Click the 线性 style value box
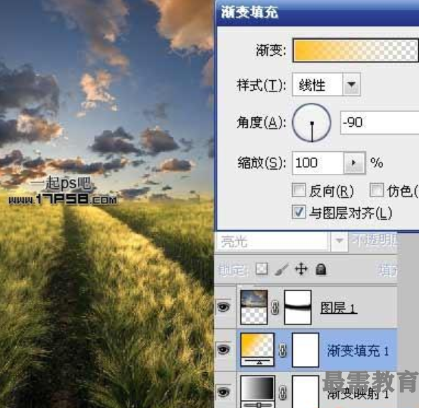Image resolution: width=423 pixels, height=408 pixels. tap(317, 85)
